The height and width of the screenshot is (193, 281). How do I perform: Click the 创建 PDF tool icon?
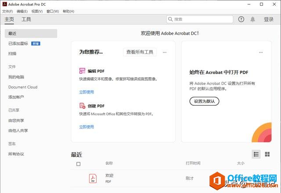point(82,106)
